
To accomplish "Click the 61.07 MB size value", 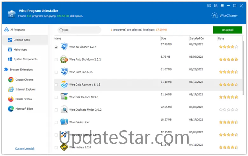I will 166,69.
